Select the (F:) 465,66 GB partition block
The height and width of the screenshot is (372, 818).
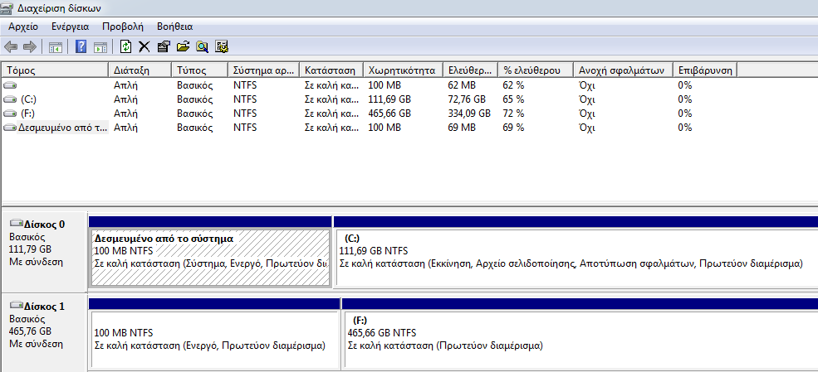pyautogui.click(x=580, y=339)
